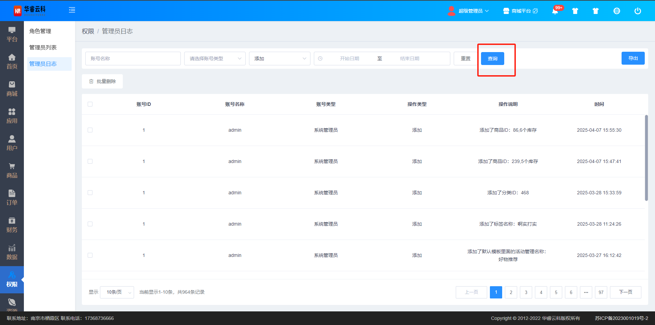
Task: Open 首页 home in the sidebar
Action: (x=12, y=62)
